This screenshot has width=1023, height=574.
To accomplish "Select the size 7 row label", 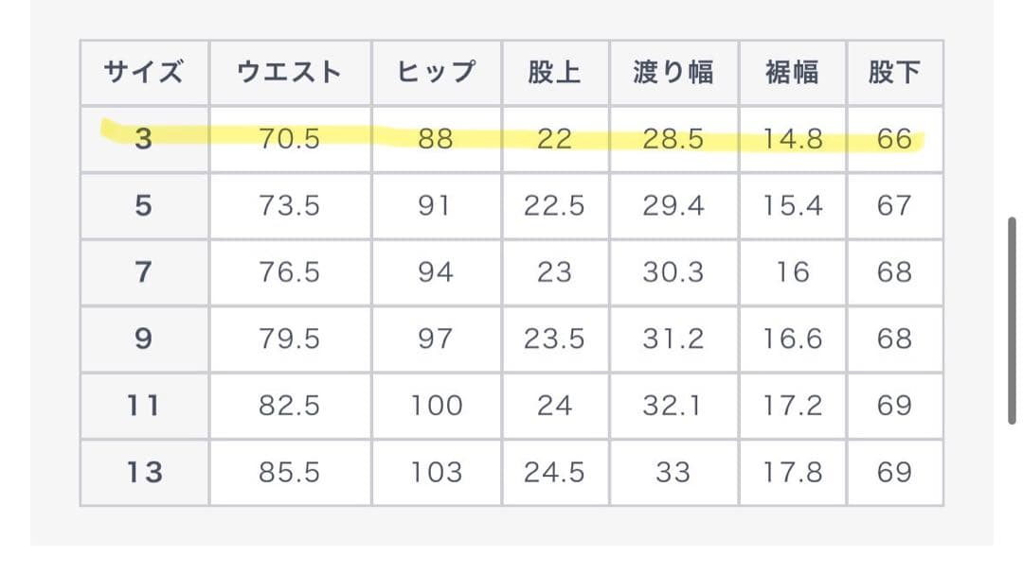I will [144, 272].
